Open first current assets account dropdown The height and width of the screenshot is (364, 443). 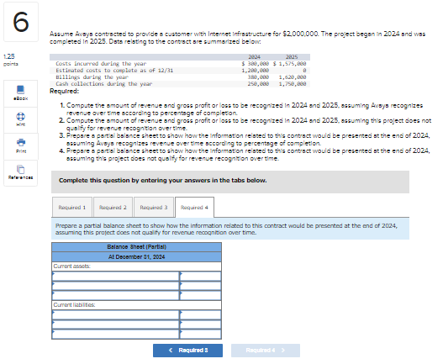(x=115, y=276)
